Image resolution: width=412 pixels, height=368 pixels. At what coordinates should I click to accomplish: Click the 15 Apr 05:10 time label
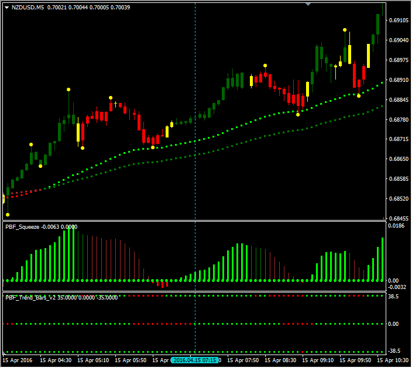pos(93,360)
